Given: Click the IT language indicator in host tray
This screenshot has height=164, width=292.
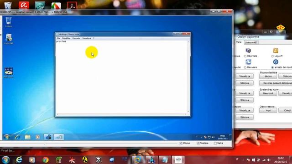Looking at the screenshot, I should 237,159.
